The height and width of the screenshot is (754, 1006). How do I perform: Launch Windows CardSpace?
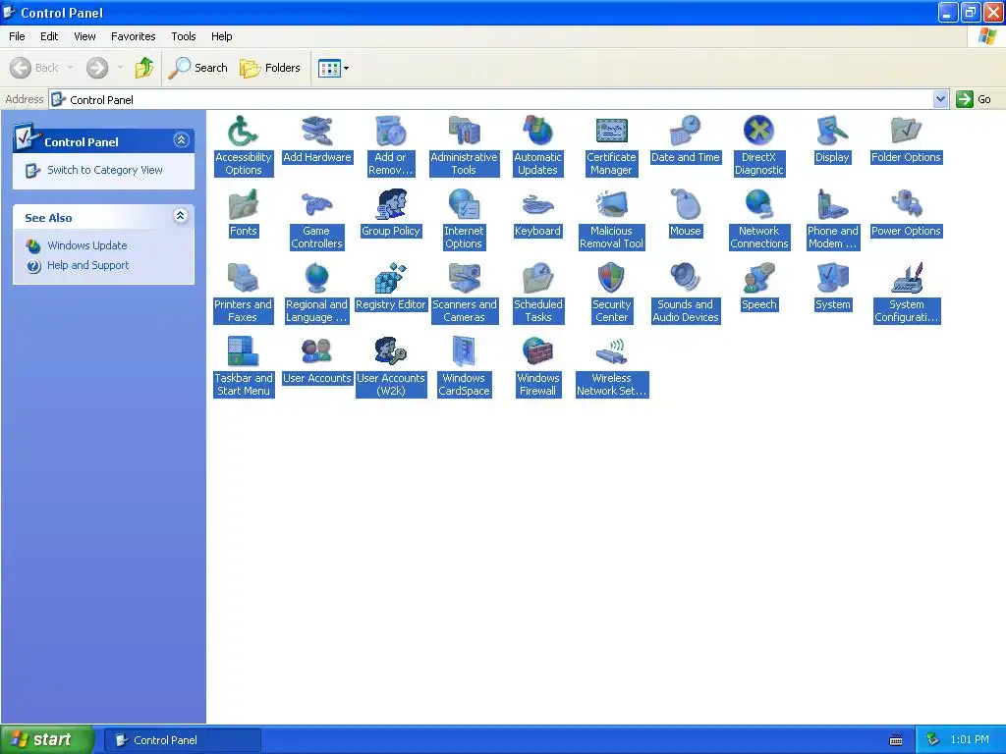click(x=464, y=352)
